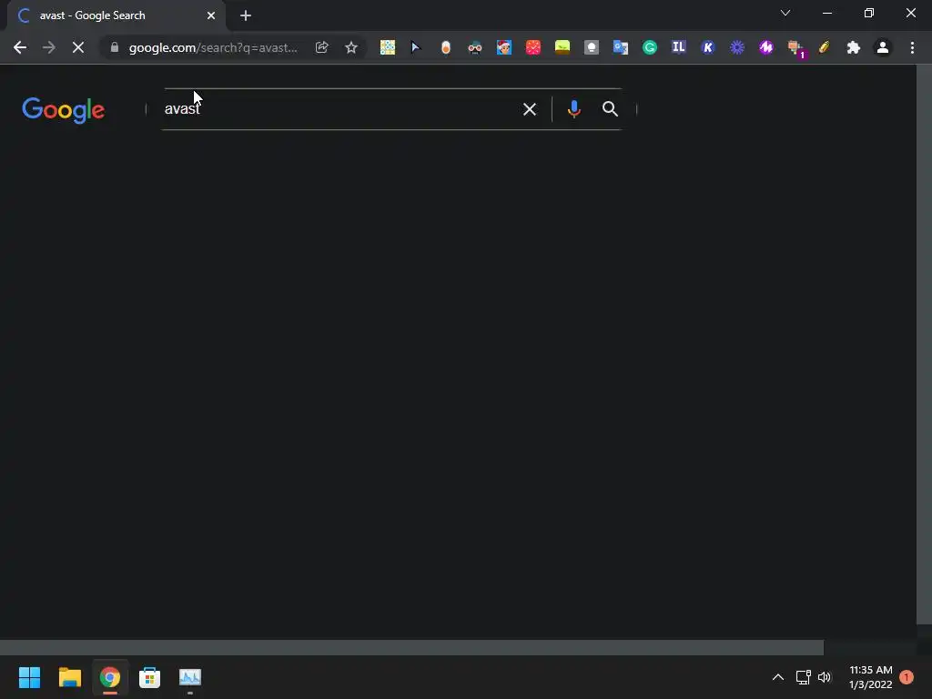The height and width of the screenshot is (699, 932).
Task: Open the Grammarly extension
Action: click(650, 47)
